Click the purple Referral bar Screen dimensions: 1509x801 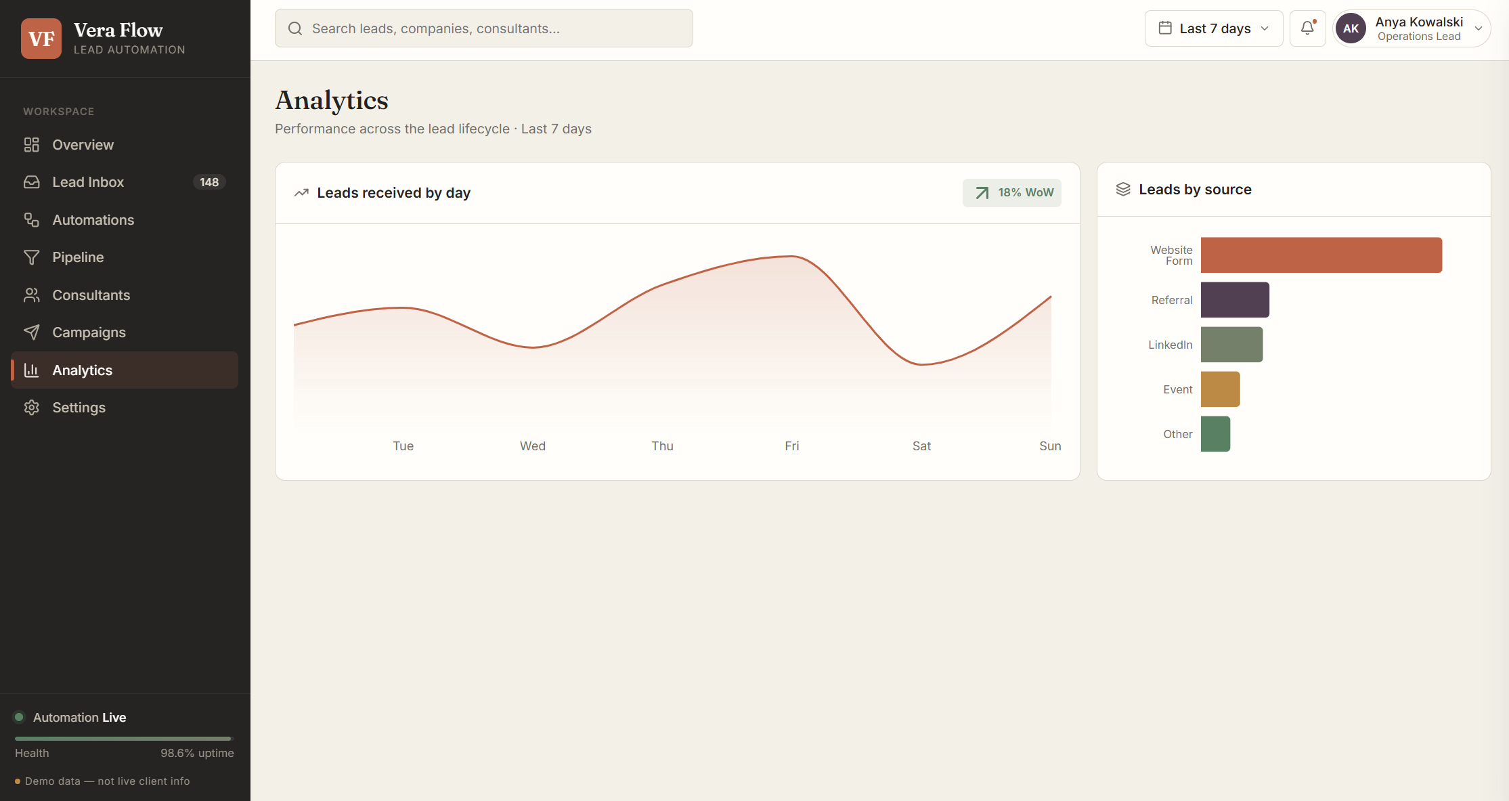[1235, 300]
